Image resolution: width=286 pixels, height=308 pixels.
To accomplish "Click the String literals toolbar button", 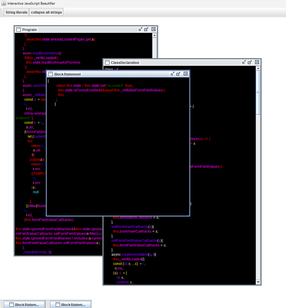I will (x=16, y=12).
